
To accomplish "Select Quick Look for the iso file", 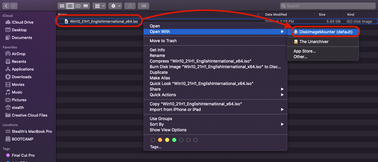I will pyautogui.click(x=215, y=84).
